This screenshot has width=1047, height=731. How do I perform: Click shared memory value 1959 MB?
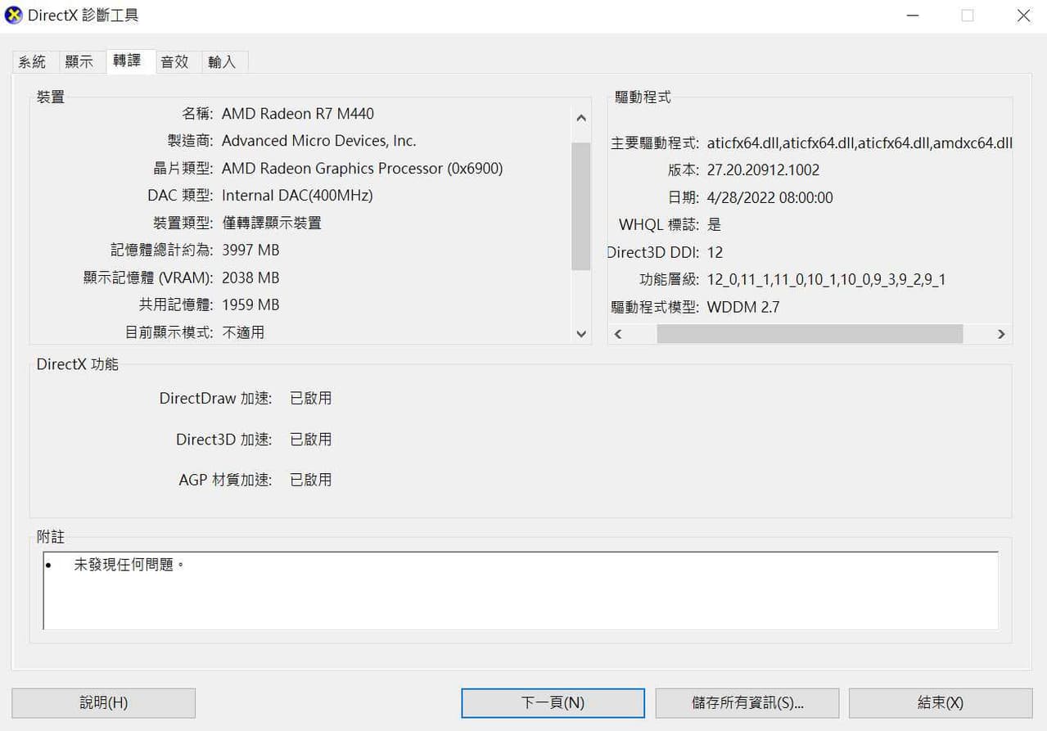point(250,305)
